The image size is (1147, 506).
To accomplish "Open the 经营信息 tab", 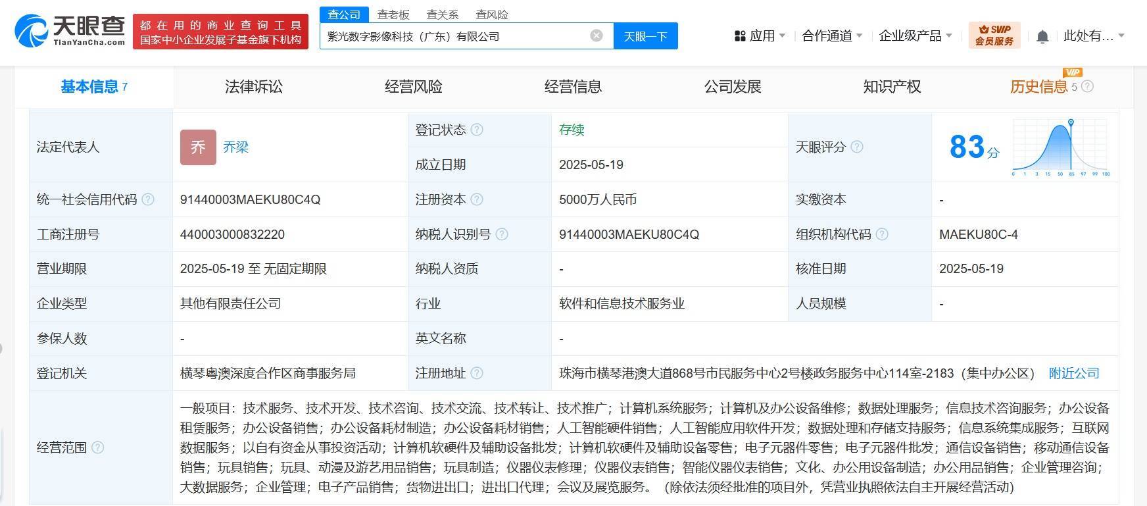I will [573, 87].
